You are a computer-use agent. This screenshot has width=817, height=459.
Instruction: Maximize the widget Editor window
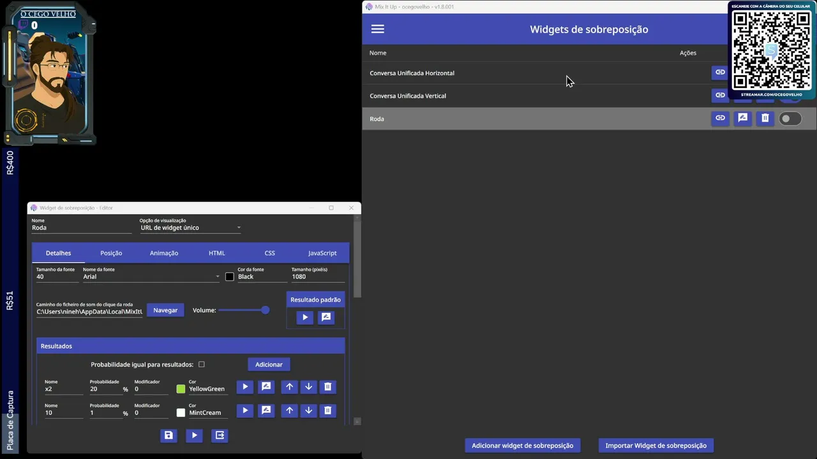coord(331,208)
